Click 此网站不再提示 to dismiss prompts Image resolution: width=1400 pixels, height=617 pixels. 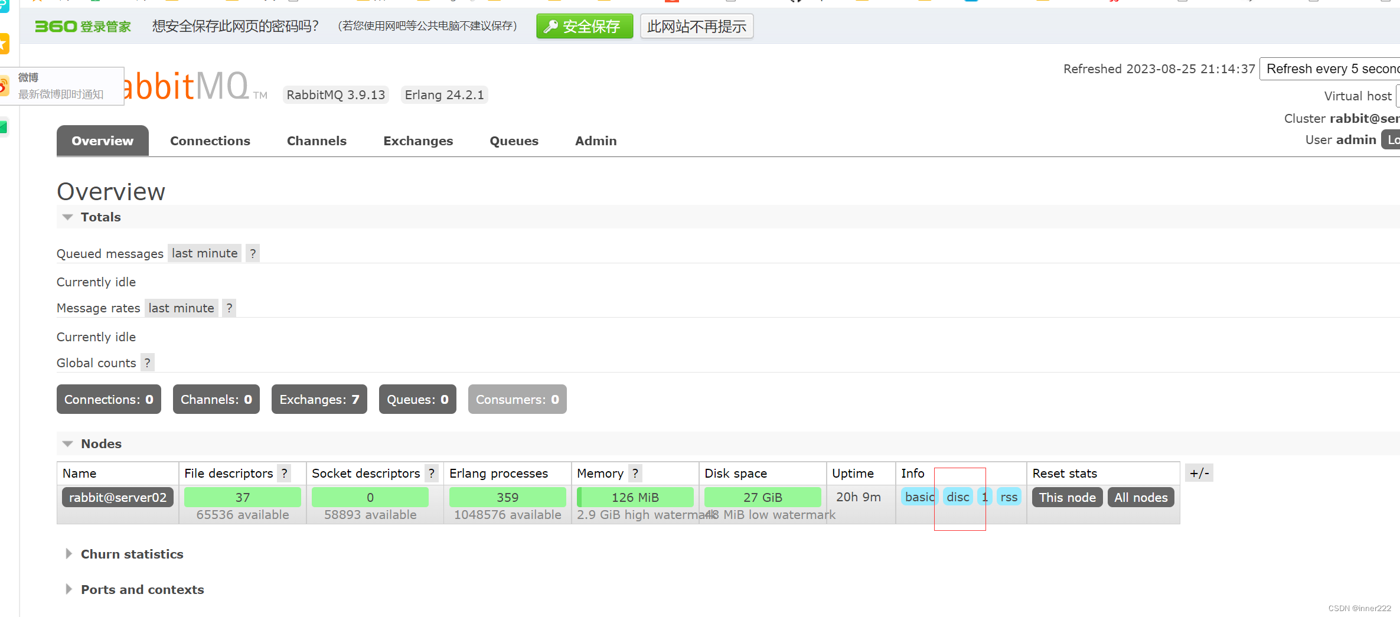(x=697, y=27)
